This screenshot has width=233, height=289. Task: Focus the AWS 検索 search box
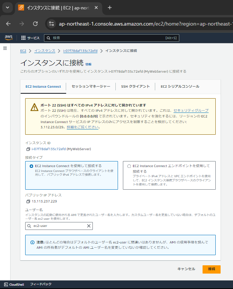click(x=112, y=38)
